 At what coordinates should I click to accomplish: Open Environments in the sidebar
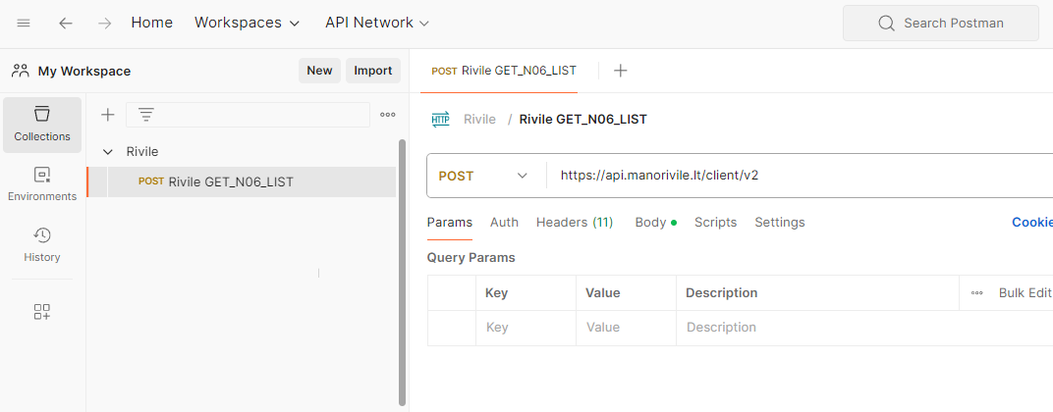point(42,184)
